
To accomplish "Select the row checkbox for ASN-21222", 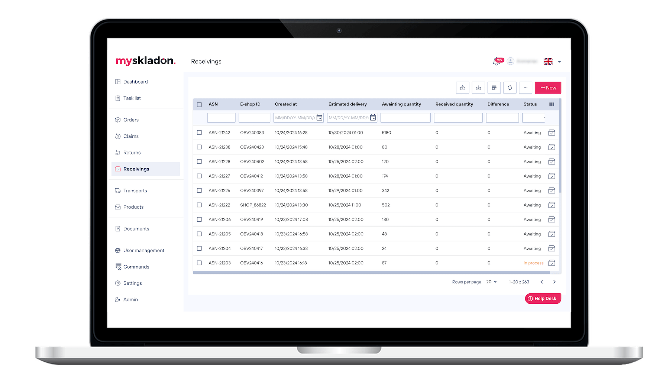I will 199,205.
